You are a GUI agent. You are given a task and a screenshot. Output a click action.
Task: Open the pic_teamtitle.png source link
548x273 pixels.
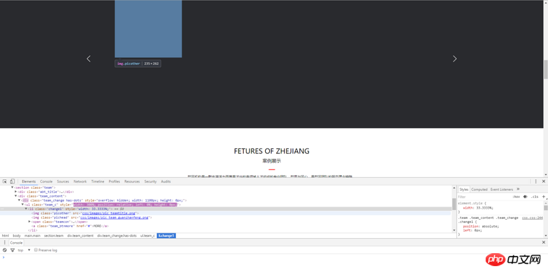(109, 213)
